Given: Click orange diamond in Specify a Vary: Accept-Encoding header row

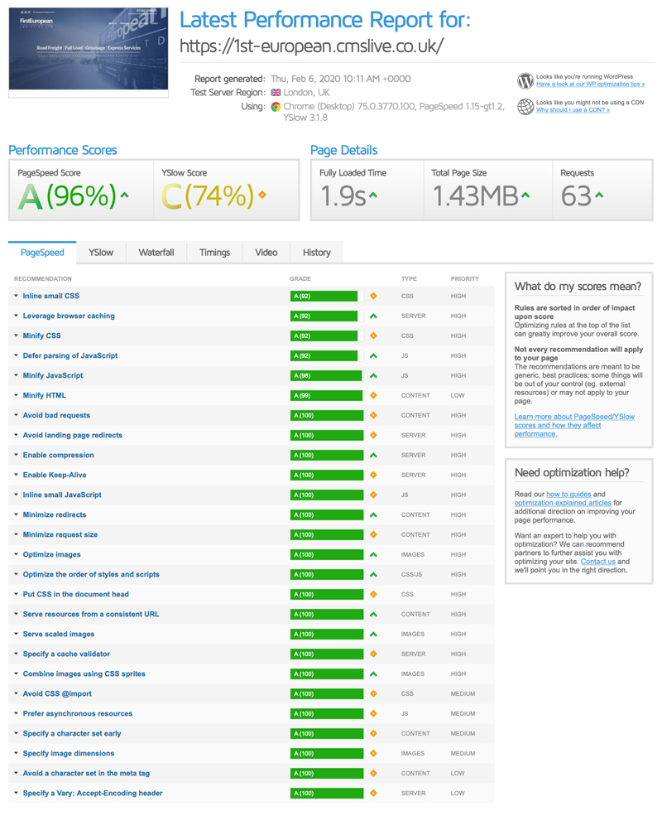Looking at the screenshot, I should tap(373, 793).
